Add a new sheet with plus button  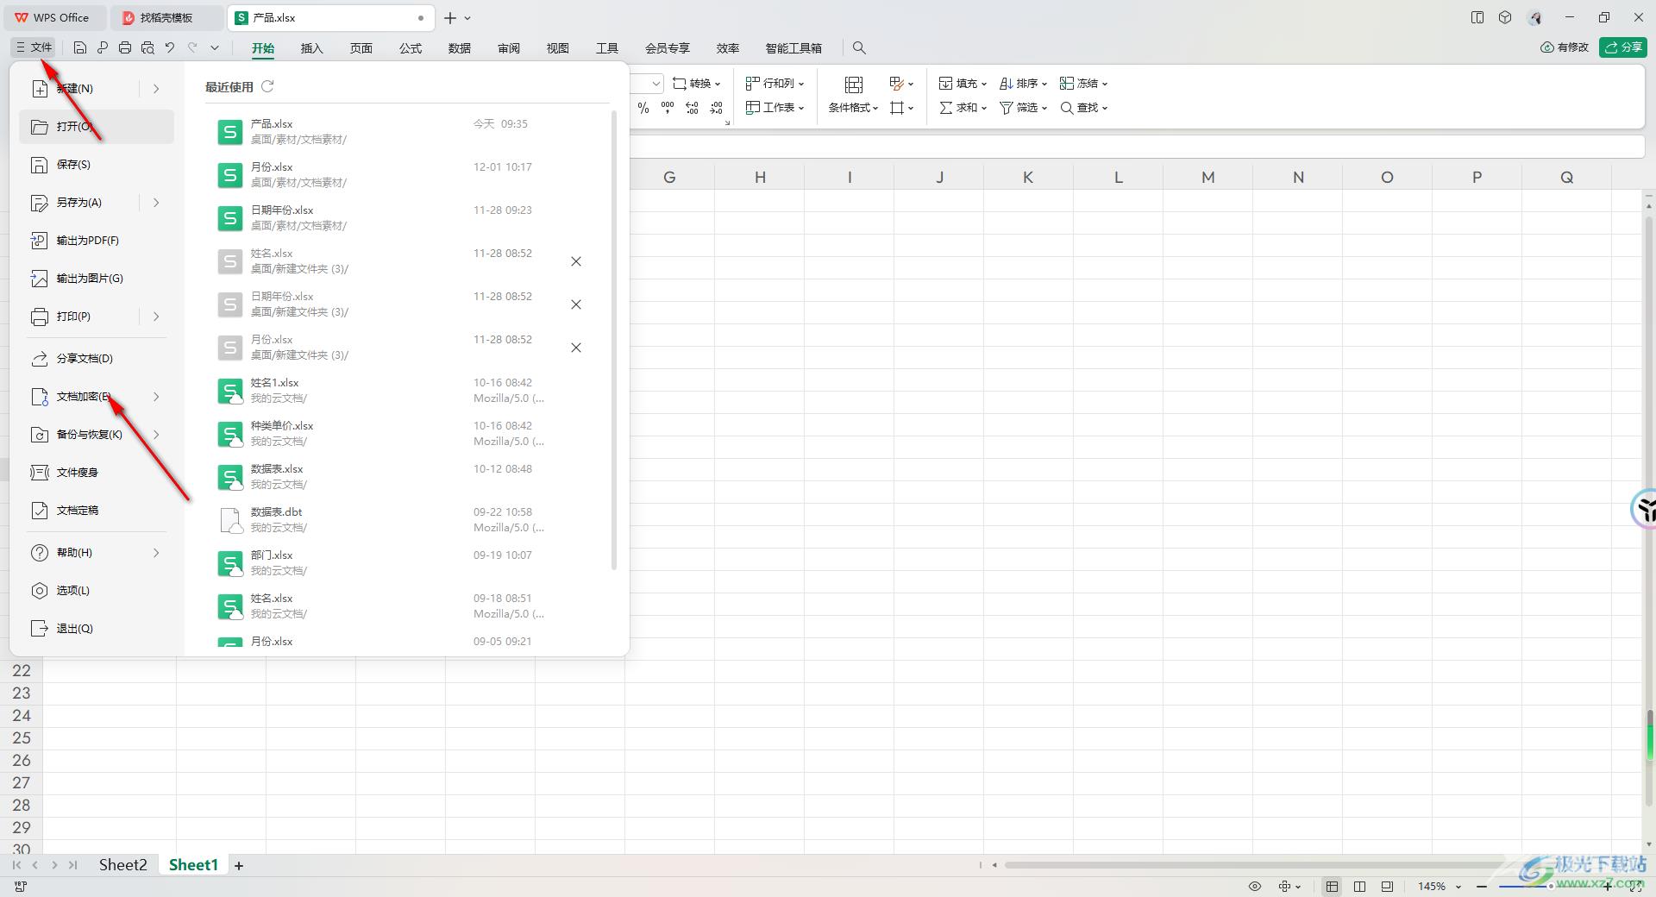click(239, 865)
